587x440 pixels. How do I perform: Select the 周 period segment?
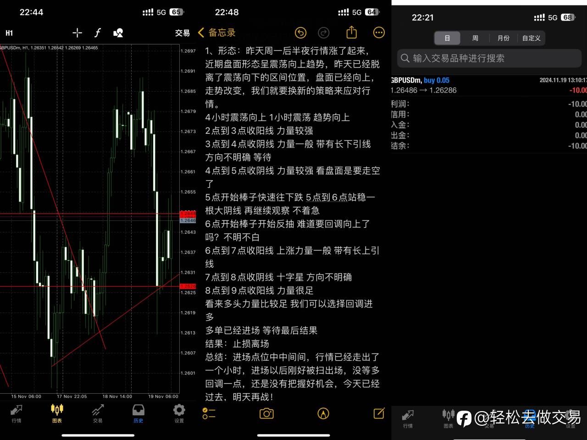pos(475,38)
